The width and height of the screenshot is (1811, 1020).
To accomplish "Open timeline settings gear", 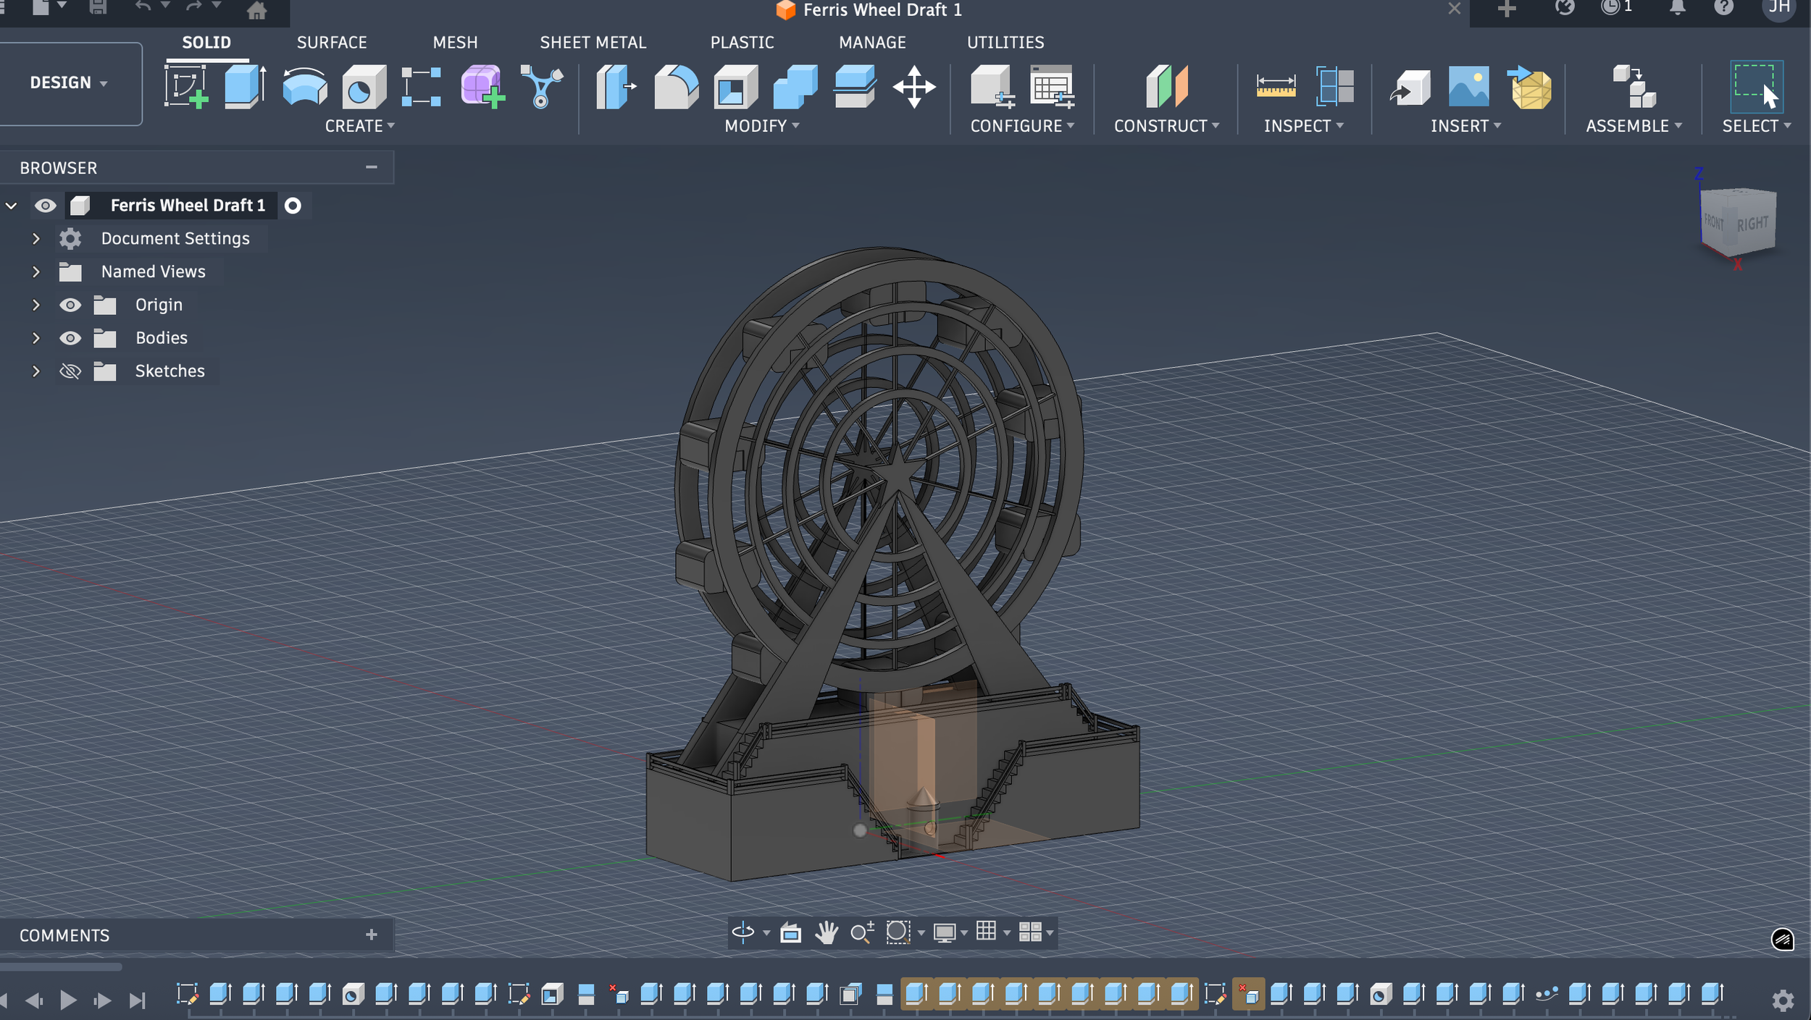I will tap(1783, 1000).
